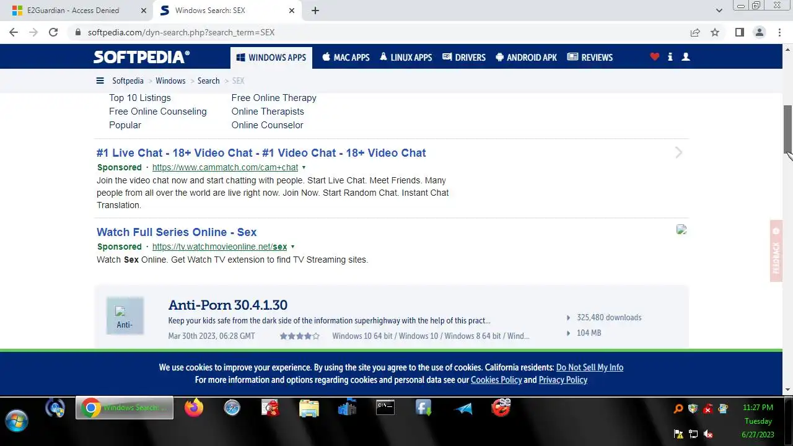Launch Safari compass icon from taskbar
The height and width of the screenshot is (446, 793).
(x=232, y=408)
